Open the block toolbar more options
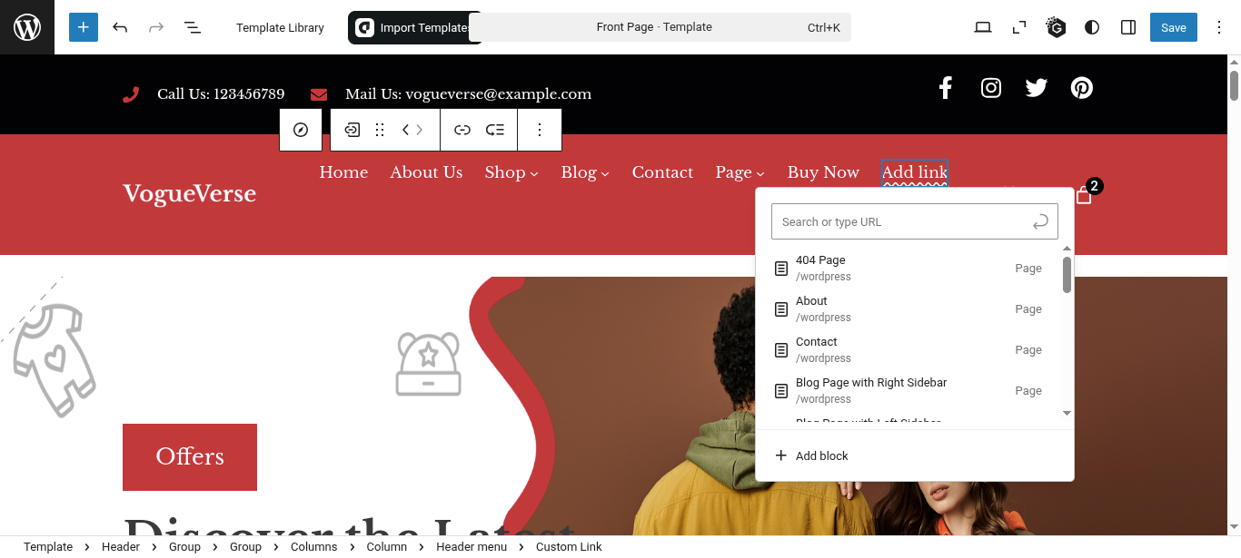 point(540,130)
